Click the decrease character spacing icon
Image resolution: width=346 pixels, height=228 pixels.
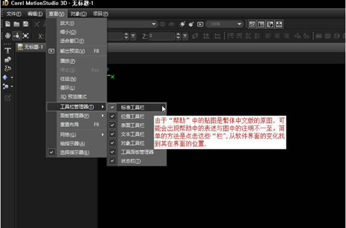239,36
